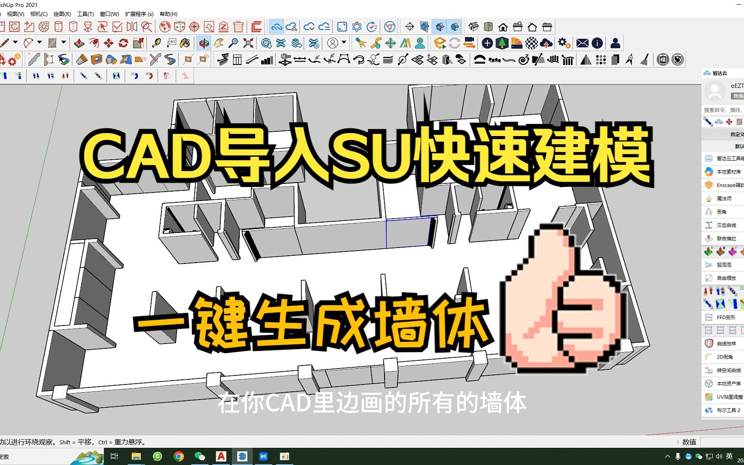
Task: Expand the rectangle shape tool dropdown arrow
Action: [64, 42]
